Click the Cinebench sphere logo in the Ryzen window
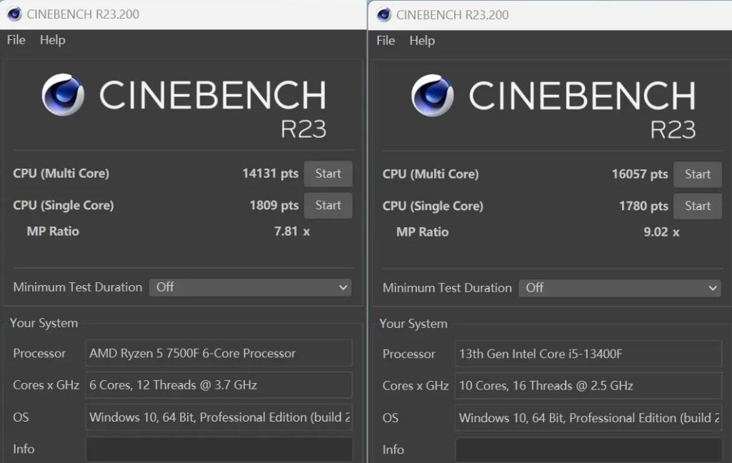The width and height of the screenshot is (732, 463). point(63,95)
